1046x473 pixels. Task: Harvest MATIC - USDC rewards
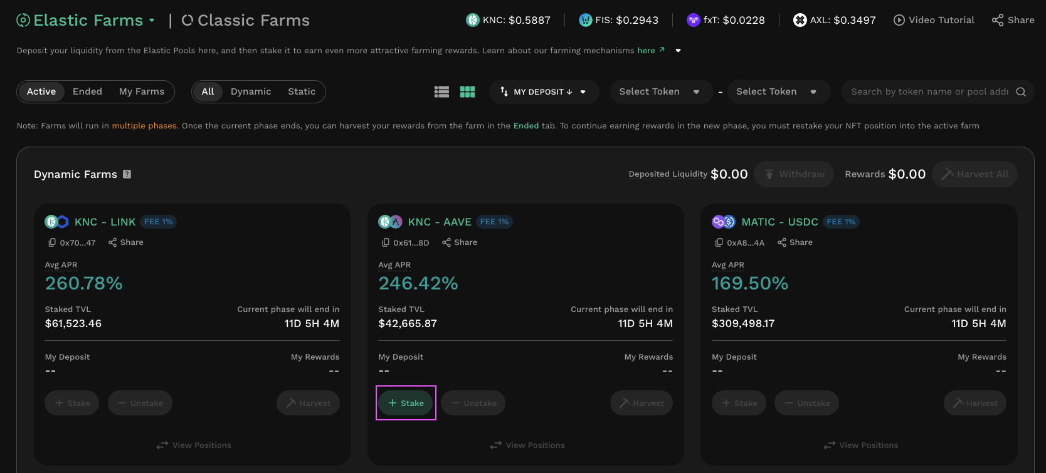(975, 403)
